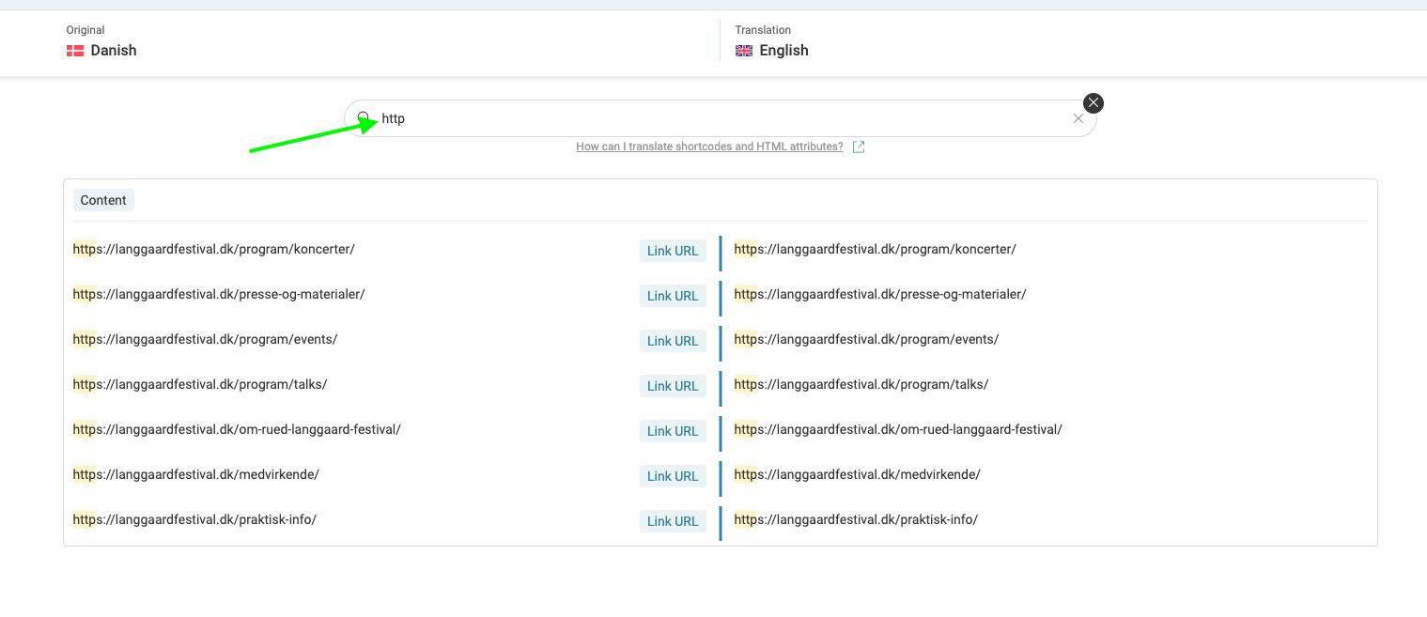
Task: Click Link URL badge for program/talks row
Action: point(673,386)
